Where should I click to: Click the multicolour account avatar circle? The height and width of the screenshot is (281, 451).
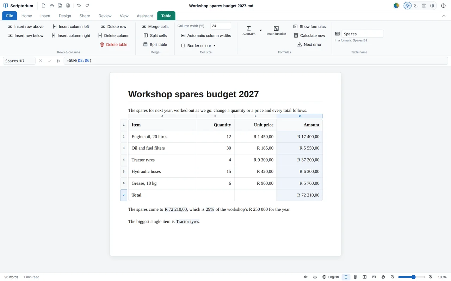pyautogui.click(x=396, y=6)
